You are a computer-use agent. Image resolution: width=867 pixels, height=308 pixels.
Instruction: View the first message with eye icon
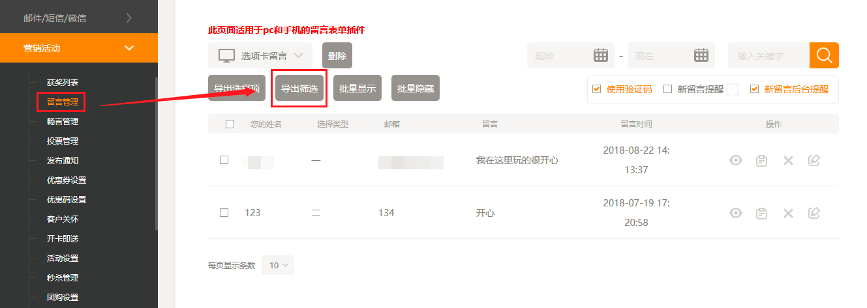point(736,160)
